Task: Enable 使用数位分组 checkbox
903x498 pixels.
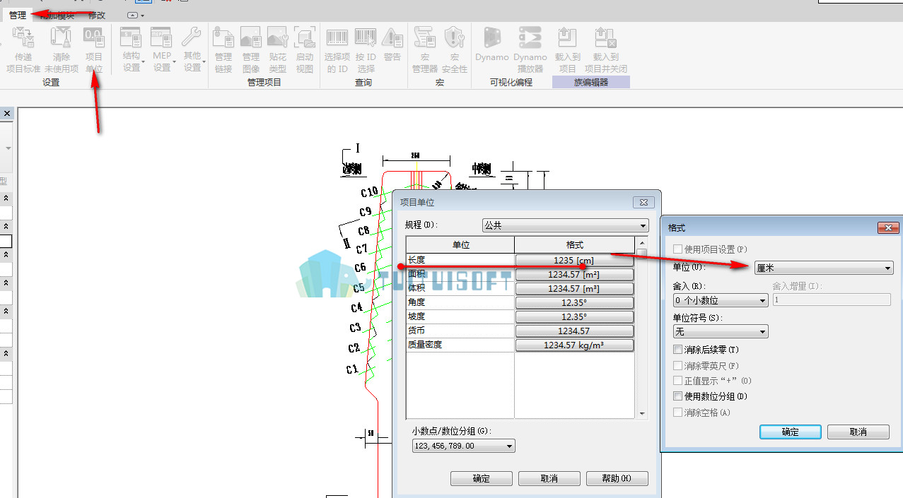Action: (678, 396)
